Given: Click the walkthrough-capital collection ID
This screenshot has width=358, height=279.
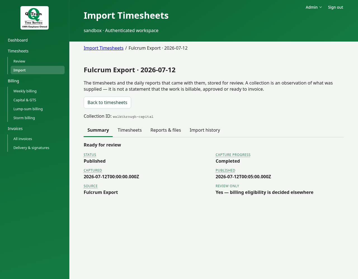Looking at the screenshot, I should coord(133,117).
